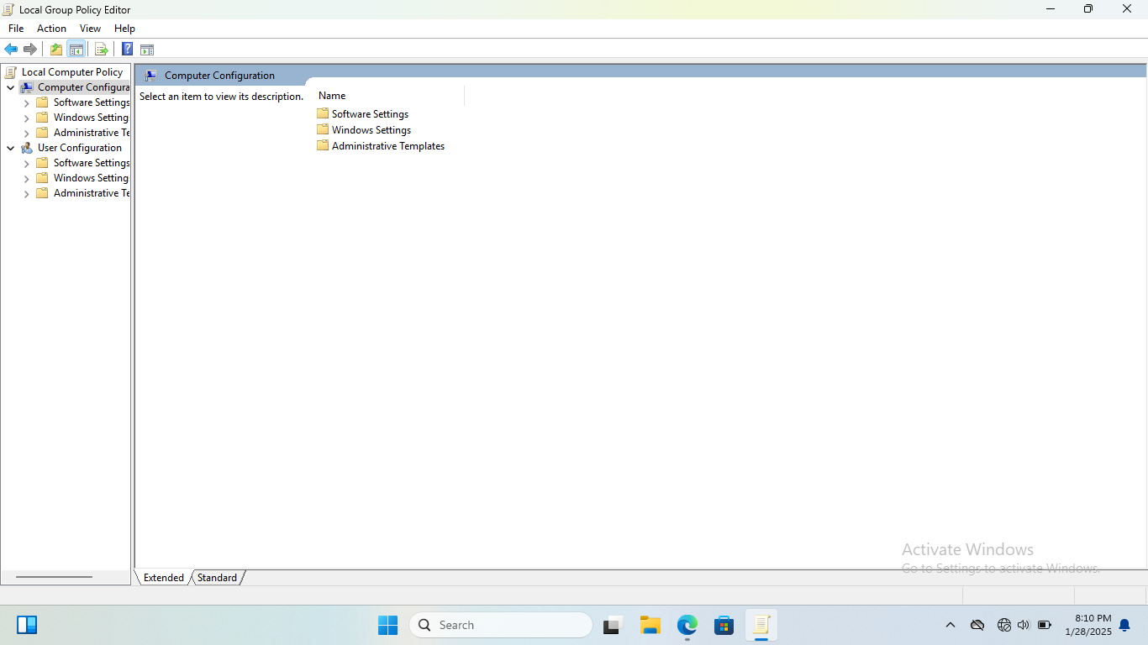Open the View menu
Viewport: 1148px width, 645px height.
coord(90,29)
